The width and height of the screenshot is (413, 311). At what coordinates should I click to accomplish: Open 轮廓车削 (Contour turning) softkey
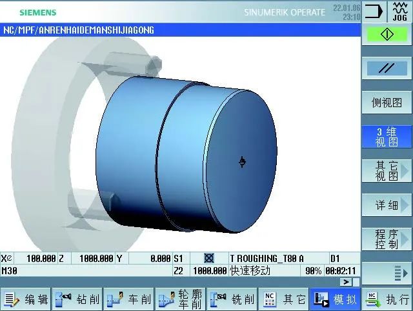[180, 299]
